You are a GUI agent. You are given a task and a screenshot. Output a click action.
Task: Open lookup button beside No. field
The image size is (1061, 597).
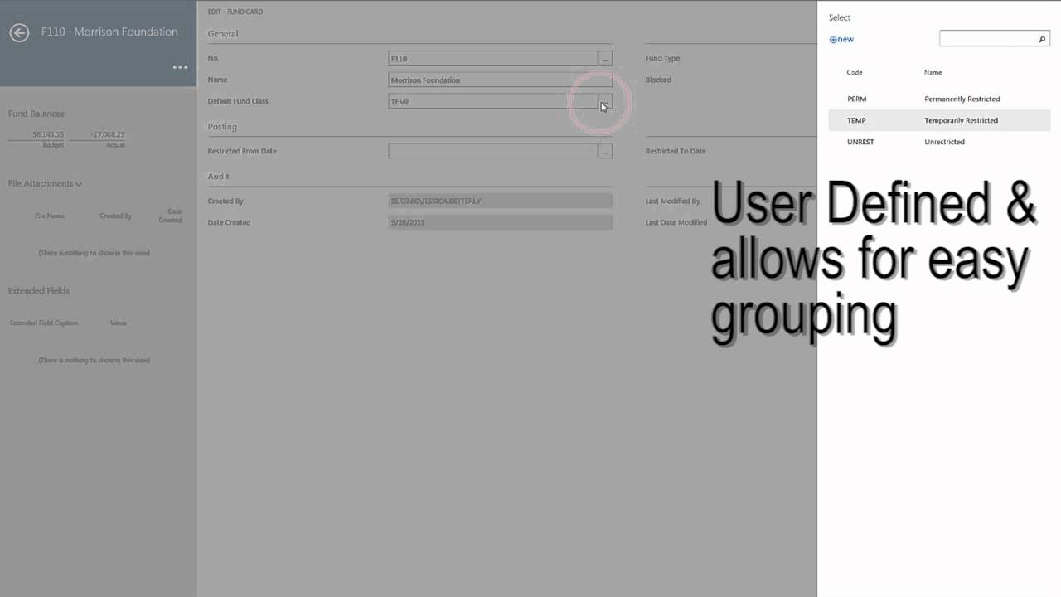(x=605, y=59)
